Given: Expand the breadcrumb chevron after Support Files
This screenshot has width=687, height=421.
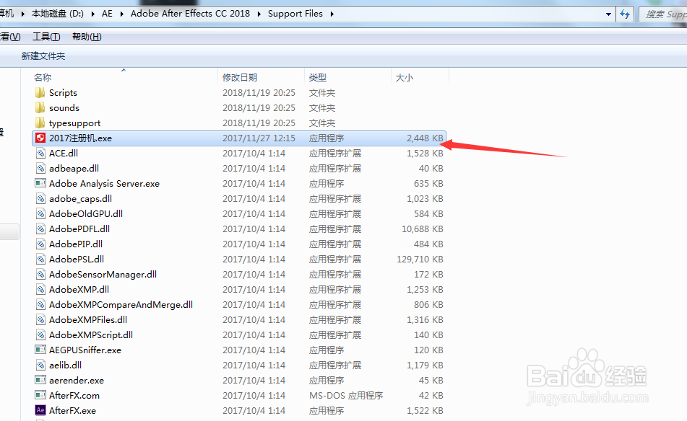Looking at the screenshot, I should click(x=332, y=13).
